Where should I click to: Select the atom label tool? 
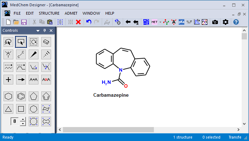pos(8,54)
